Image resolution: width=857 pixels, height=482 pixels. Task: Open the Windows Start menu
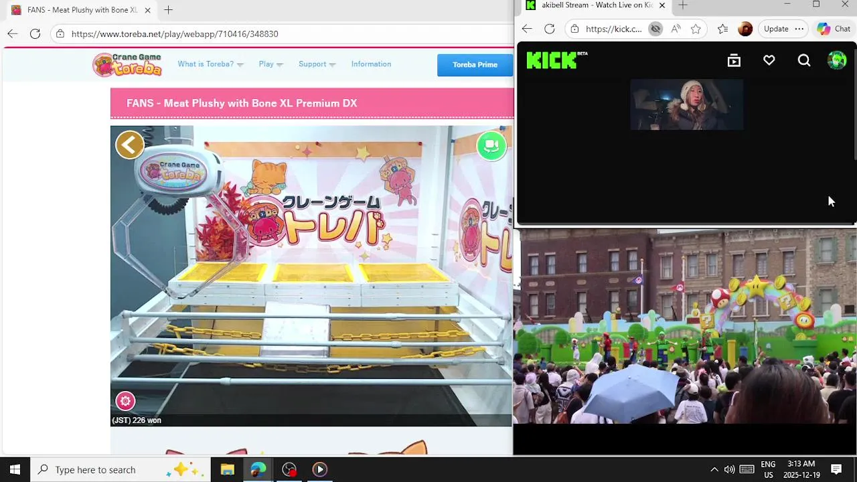(15, 469)
